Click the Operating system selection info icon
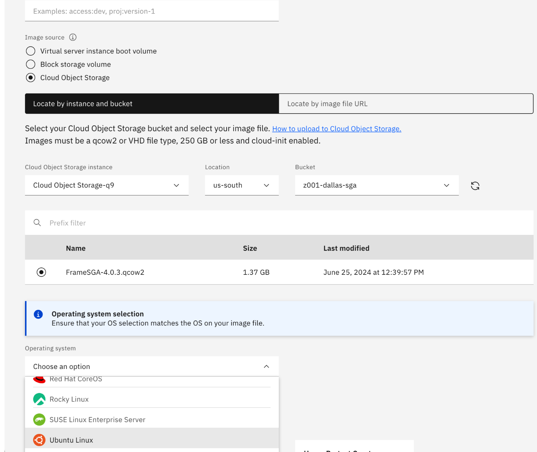This screenshot has height=452, width=537. coord(38,314)
